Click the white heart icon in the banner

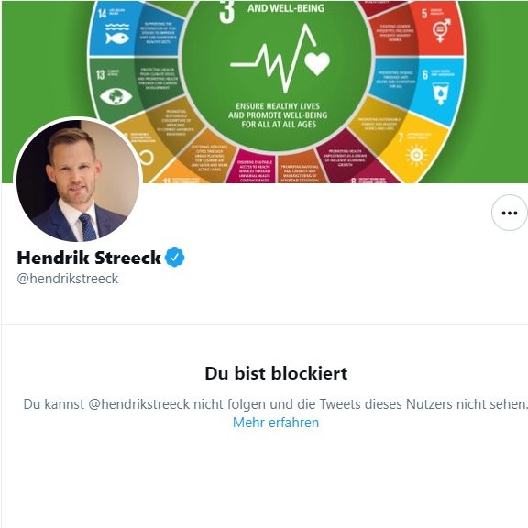click(317, 63)
